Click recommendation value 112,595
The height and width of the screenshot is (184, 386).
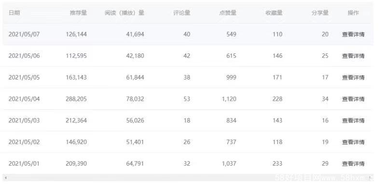[x=76, y=56]
